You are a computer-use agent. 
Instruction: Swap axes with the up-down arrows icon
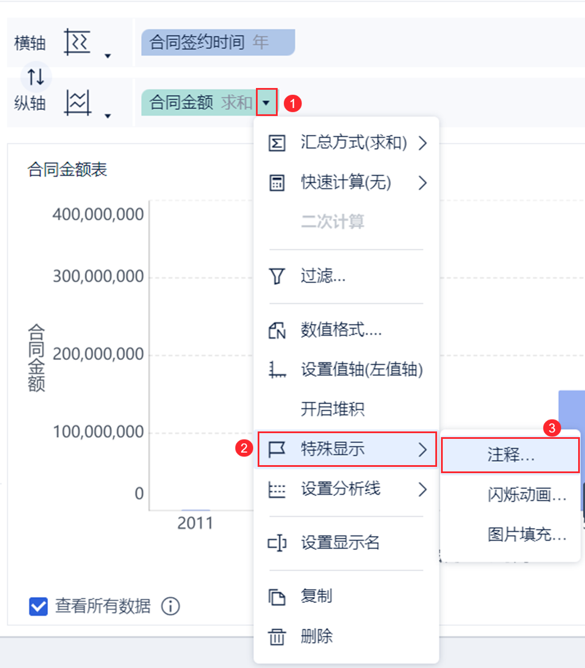pyautogui.click(x=36, y=77)
